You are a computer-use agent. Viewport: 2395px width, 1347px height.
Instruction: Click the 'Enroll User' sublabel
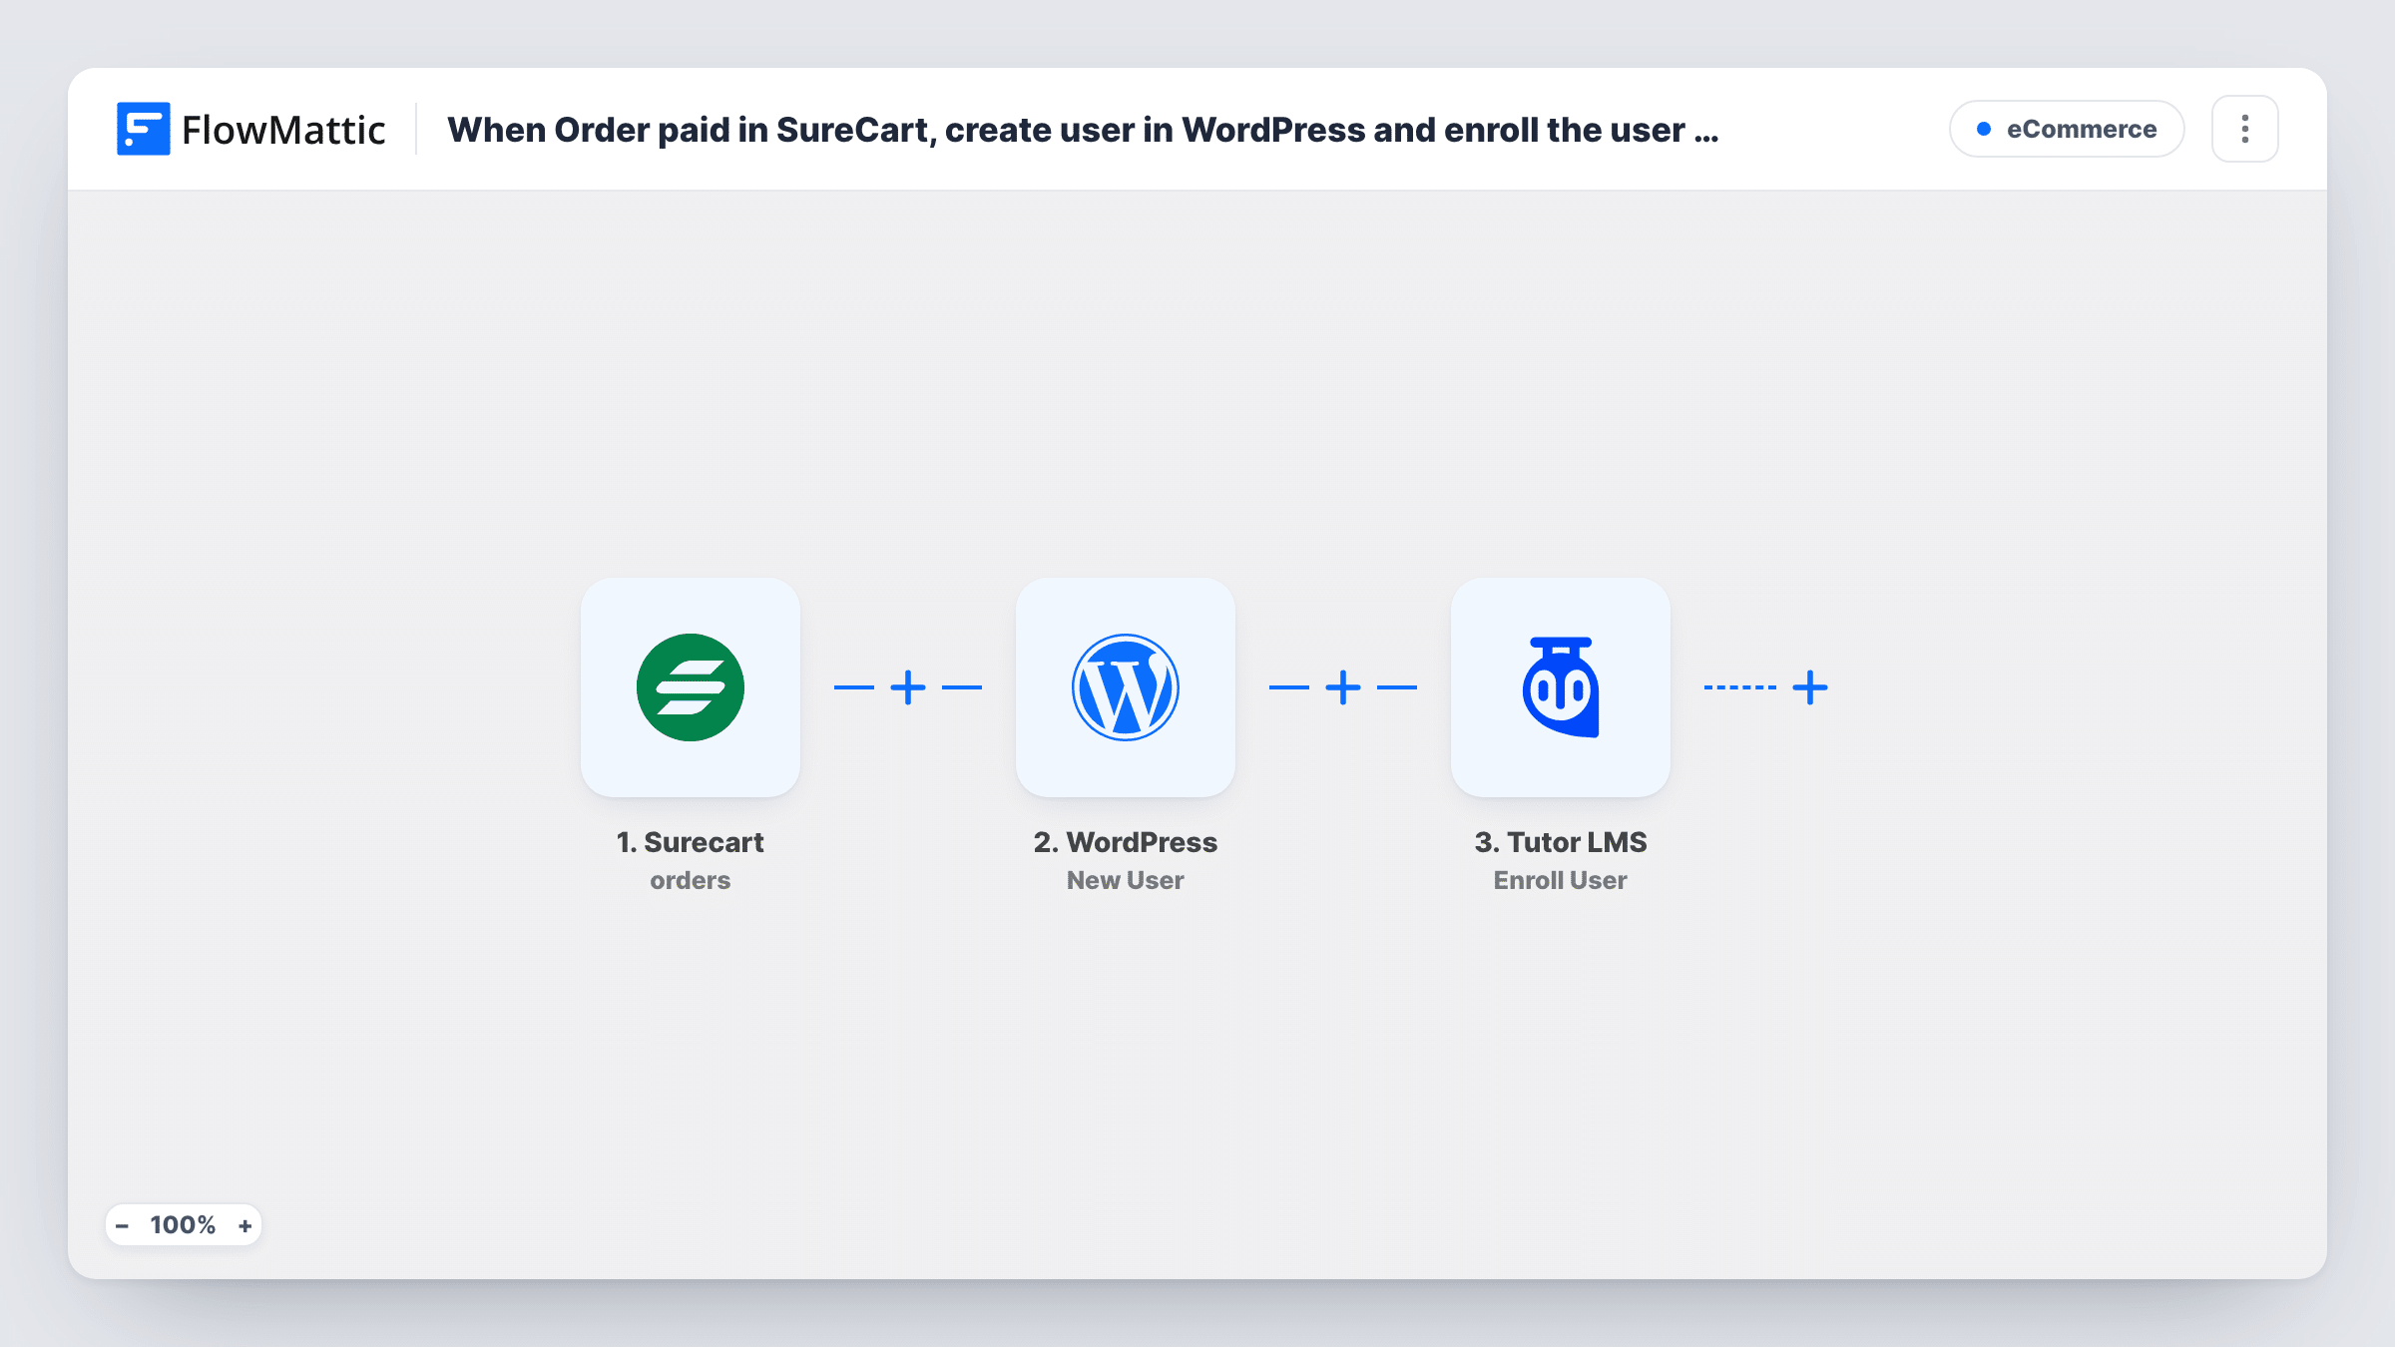(1560, 880)
